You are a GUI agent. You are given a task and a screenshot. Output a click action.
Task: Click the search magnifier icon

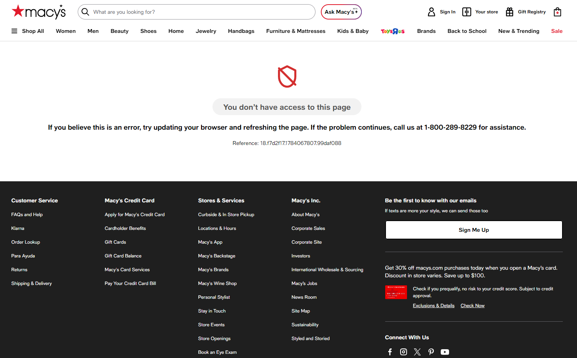[85, 12]
